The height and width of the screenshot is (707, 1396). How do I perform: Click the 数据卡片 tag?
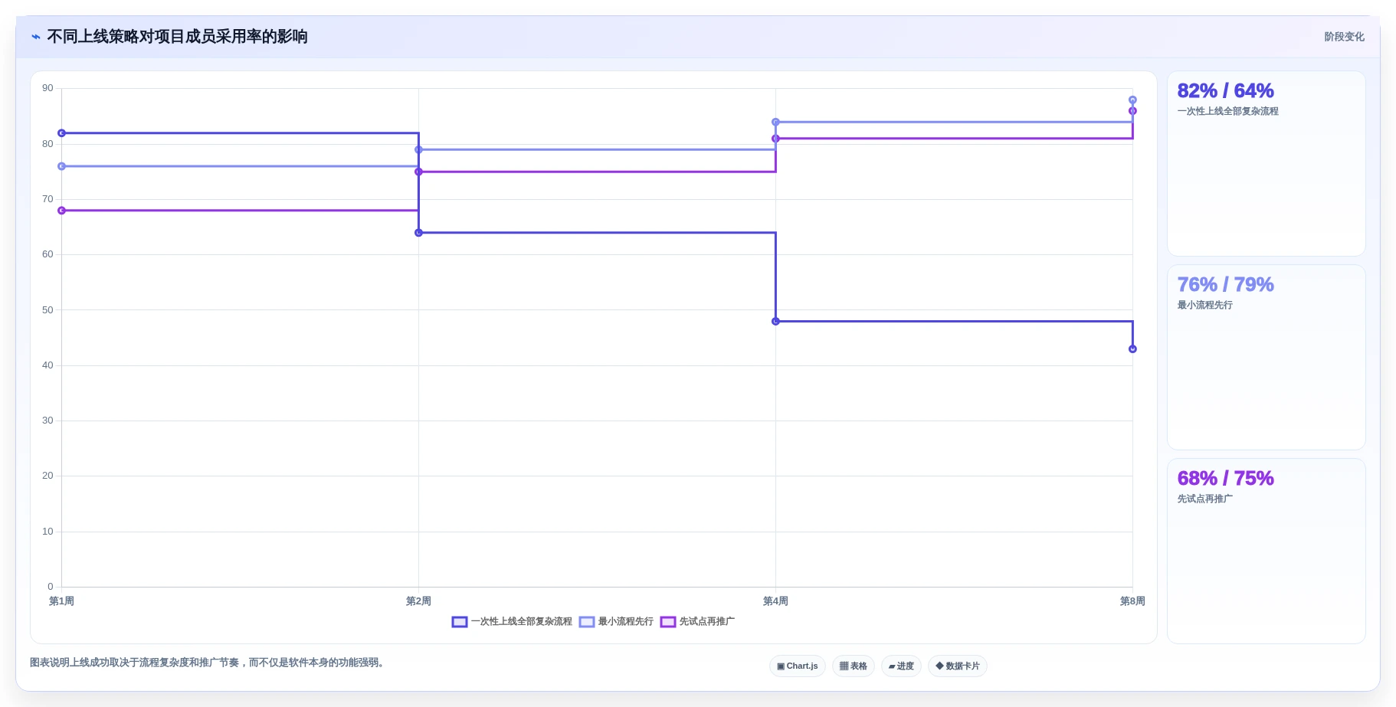[x=958, y=666]
